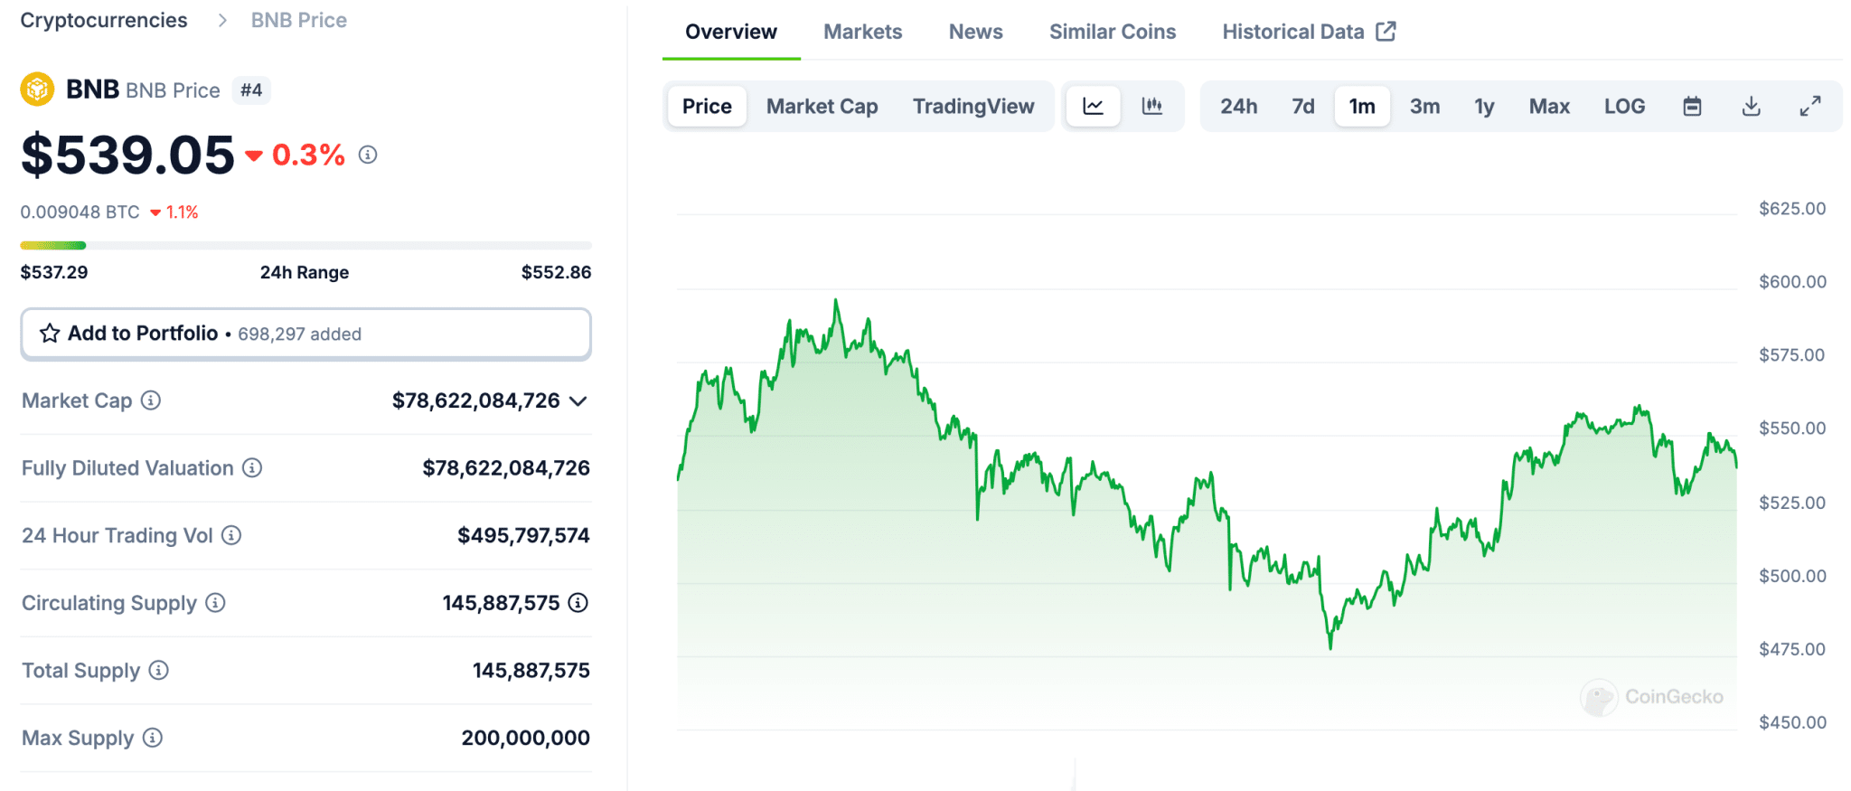Select the 24h time range
The image size is (1851, 791).
1238,107
